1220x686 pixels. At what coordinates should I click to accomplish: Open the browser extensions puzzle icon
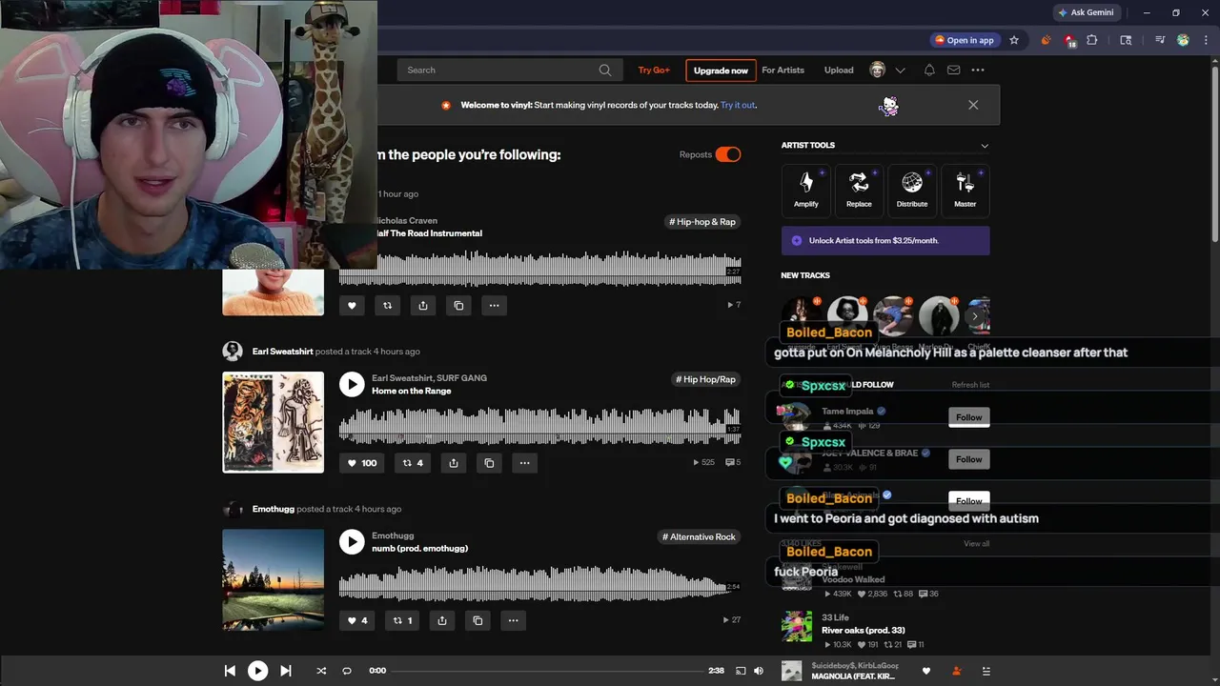coord(1092,40)
